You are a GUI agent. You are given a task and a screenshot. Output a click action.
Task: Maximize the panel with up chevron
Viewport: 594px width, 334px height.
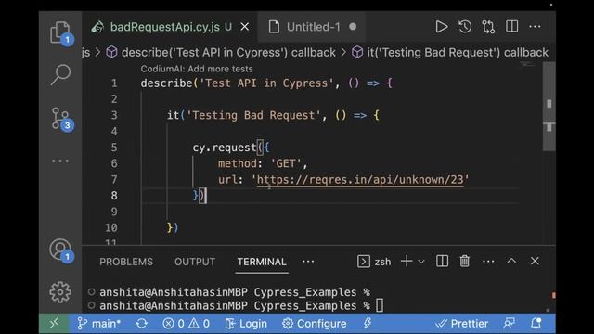(x=511, y=261)
